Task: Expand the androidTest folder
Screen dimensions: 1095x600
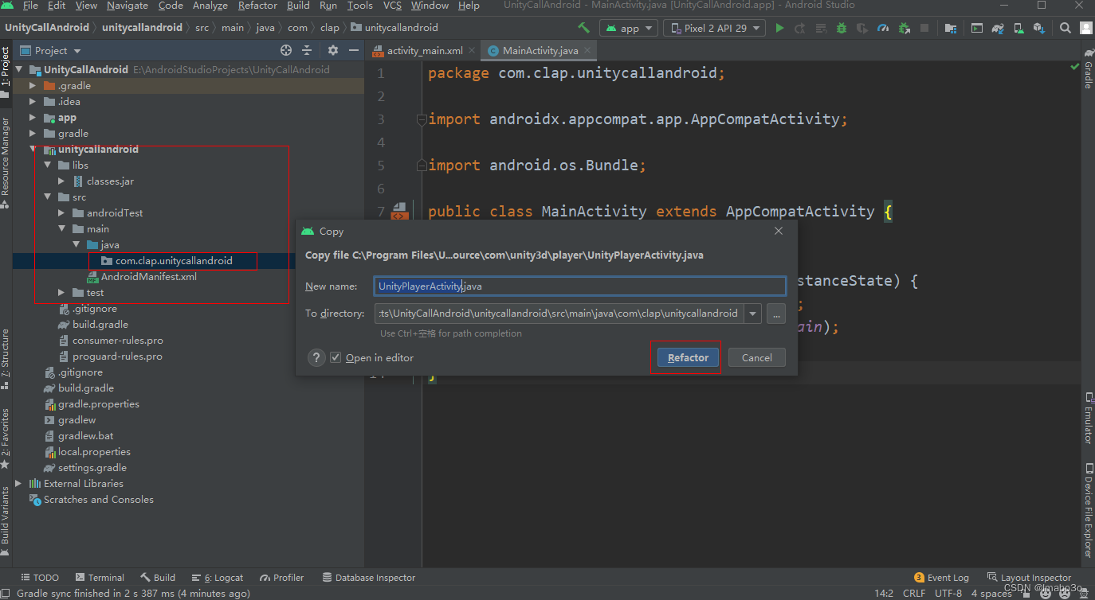Action: pos(61,212)
